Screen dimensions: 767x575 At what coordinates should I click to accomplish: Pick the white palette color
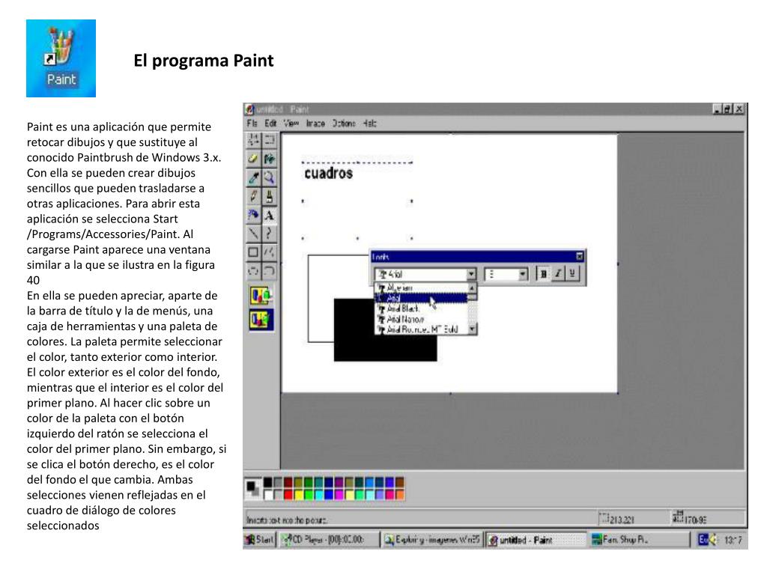[267, 494]
